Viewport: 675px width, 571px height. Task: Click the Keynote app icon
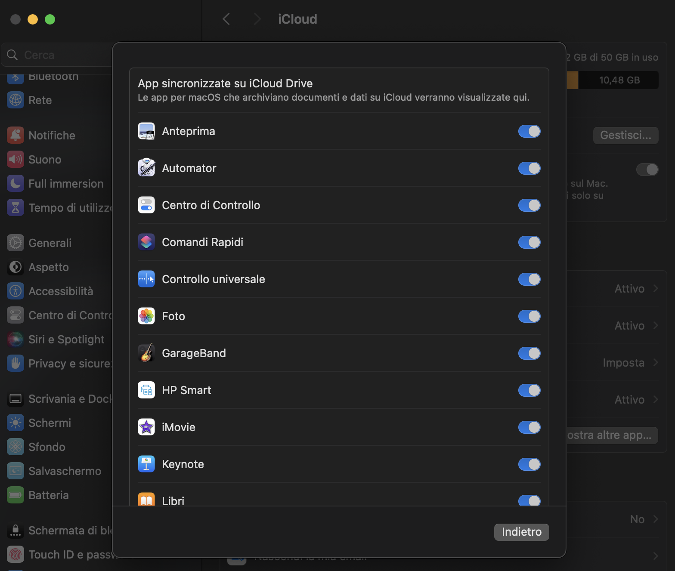point(146,464)
